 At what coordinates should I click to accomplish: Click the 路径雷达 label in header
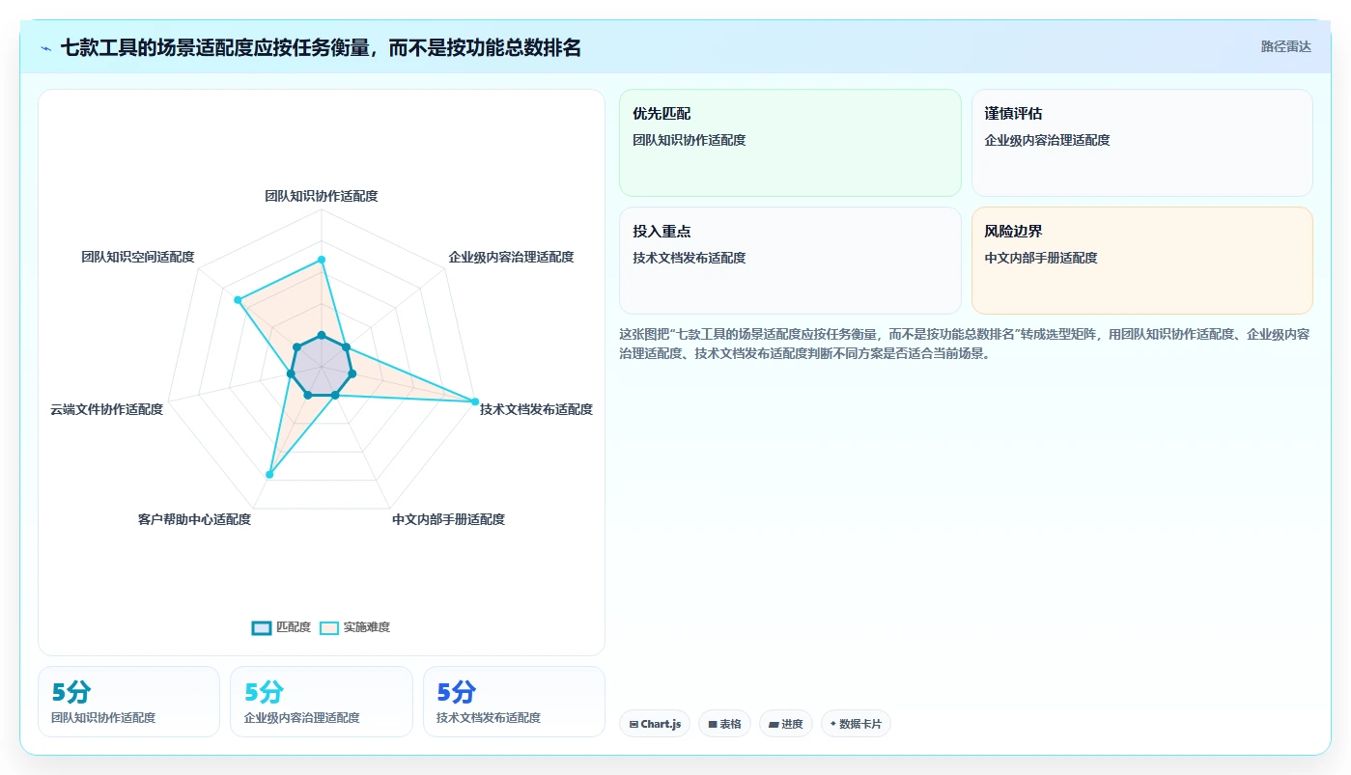(1285, 46)
